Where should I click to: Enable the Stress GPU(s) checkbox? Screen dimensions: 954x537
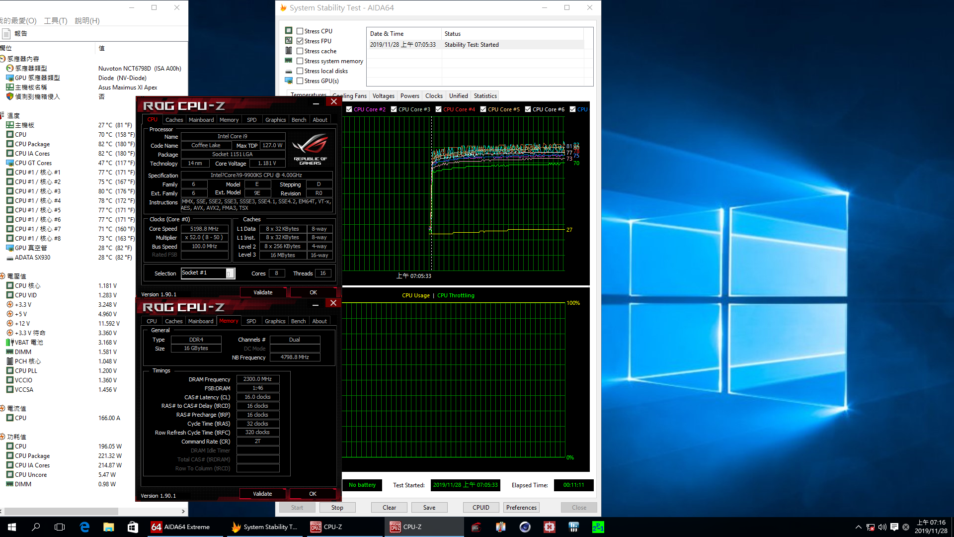[x=300, y=81]
